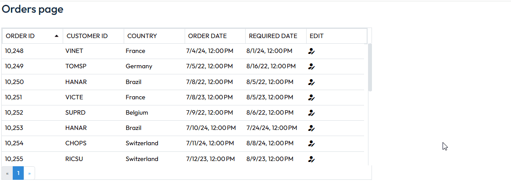The width and height of the screenshot is (511, 182).
Task: Sort by the Country column header
Action: [142, 36]
